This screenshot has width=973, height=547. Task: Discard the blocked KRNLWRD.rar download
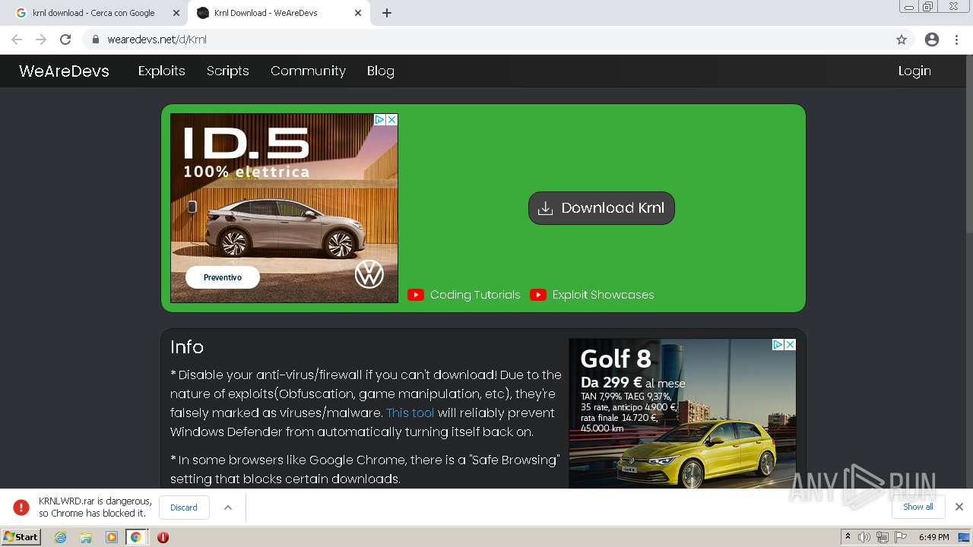coord(184,507)
